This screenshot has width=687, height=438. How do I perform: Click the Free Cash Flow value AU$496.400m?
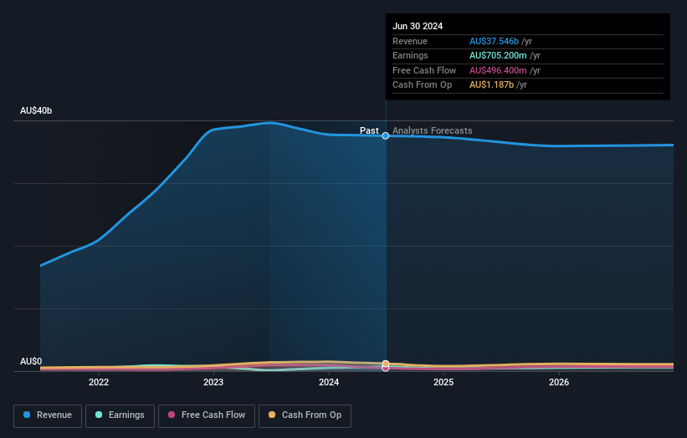[x=498, y=70]
